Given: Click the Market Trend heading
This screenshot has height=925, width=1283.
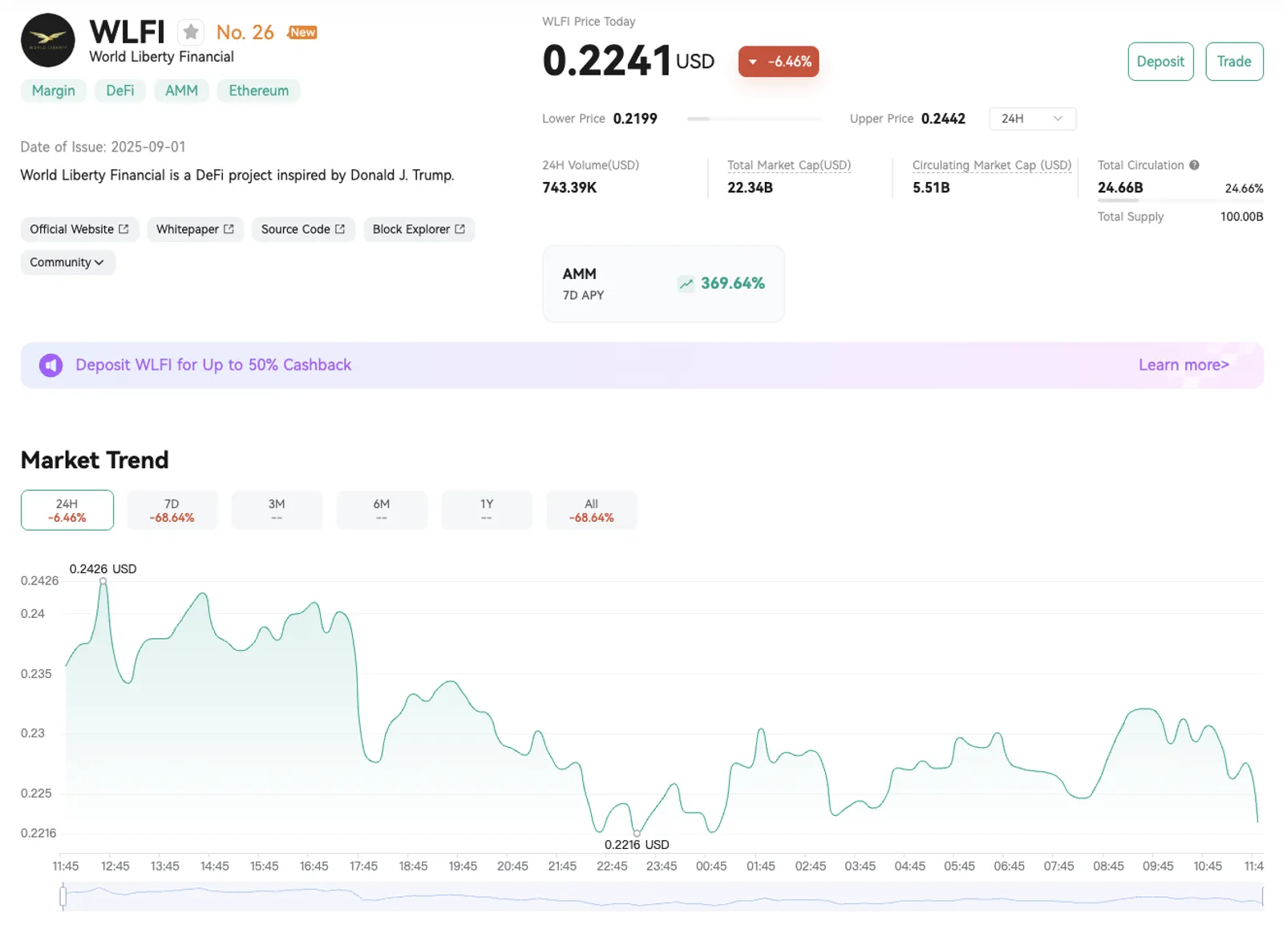Looking at the screenshot, I should point(95,460).
